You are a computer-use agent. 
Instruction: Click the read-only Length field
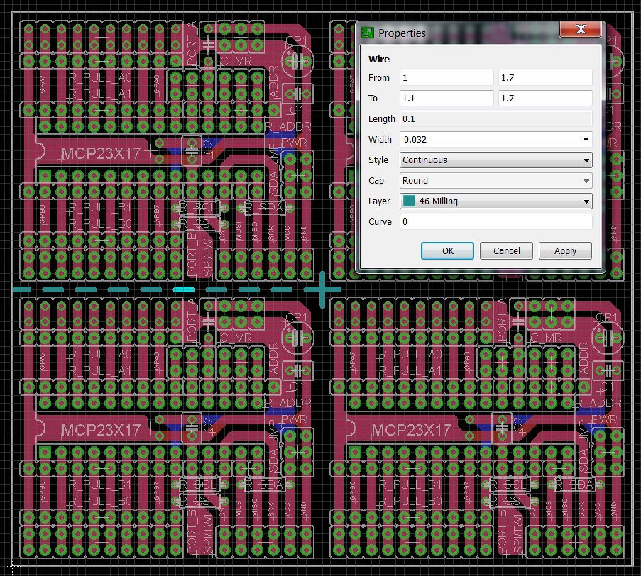tap(496, 119)
